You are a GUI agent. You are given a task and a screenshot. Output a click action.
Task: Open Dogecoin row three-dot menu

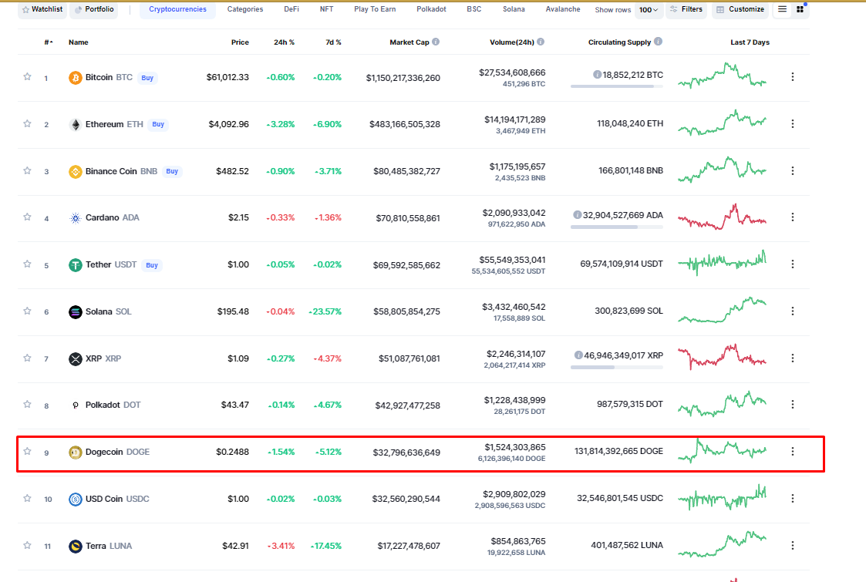793,451
